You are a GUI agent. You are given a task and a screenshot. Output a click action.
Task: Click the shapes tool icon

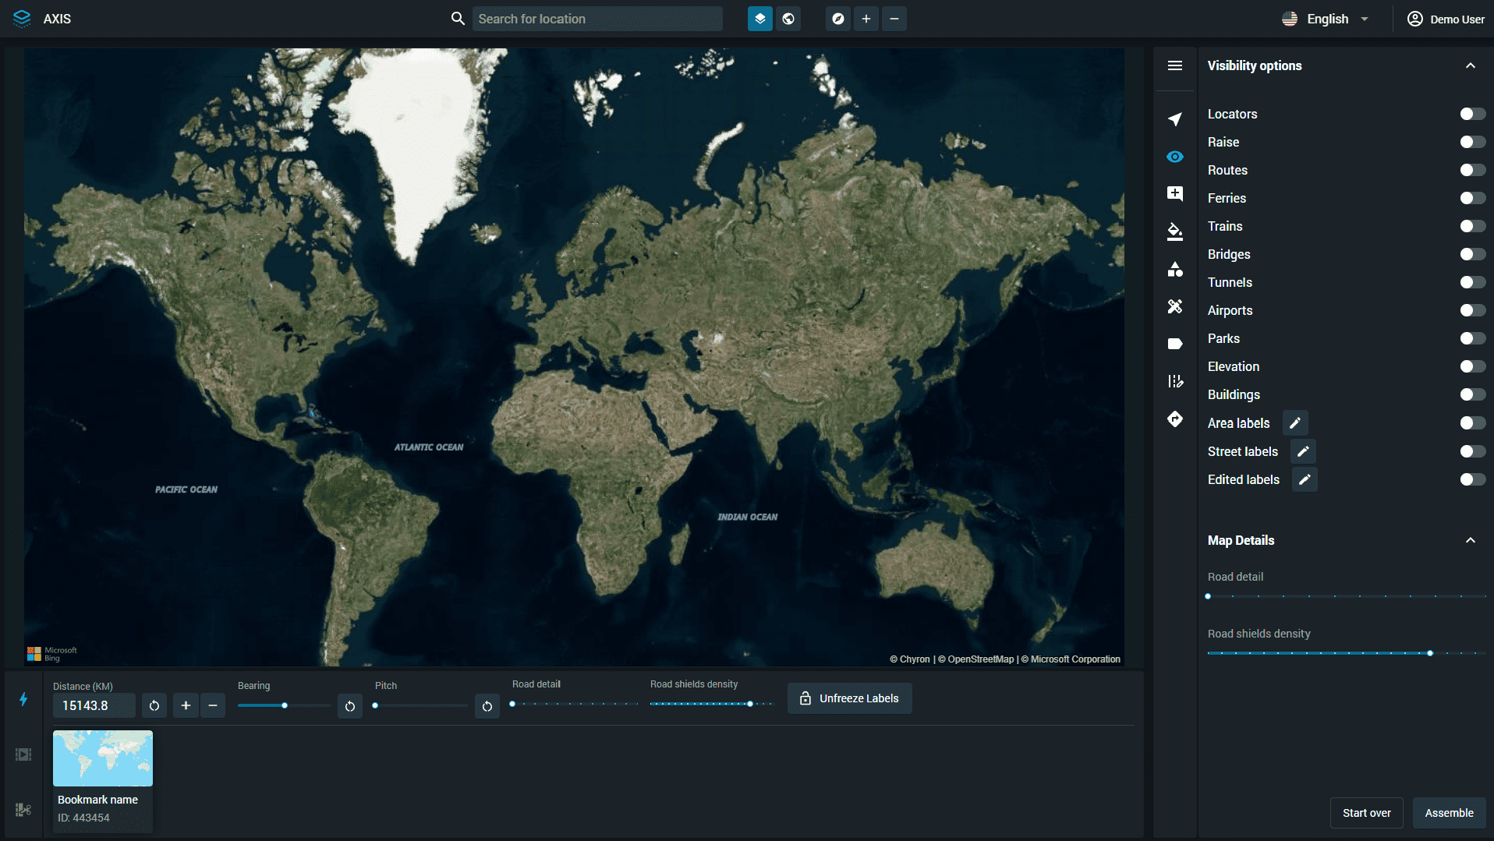pos(1174,270)
